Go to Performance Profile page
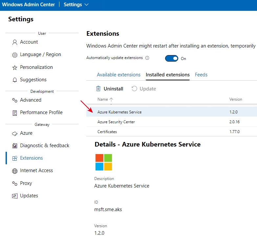This screenshot has width=257, height=238. tap(42, 112)
